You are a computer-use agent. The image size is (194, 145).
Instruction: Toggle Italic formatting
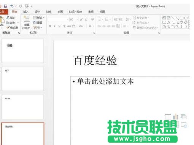tap(55, 26)
